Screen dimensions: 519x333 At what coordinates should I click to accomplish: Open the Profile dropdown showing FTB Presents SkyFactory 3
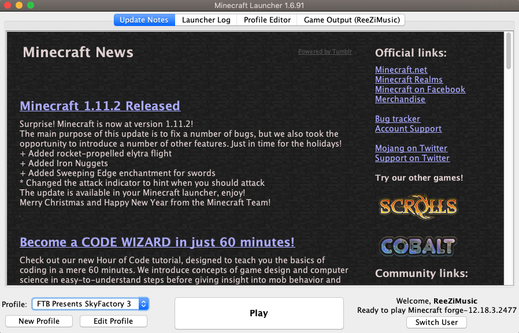click(90, 304)
